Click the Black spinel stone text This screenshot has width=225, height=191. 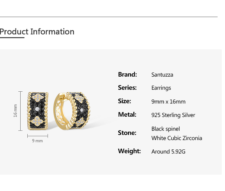[x=166, y=129]
